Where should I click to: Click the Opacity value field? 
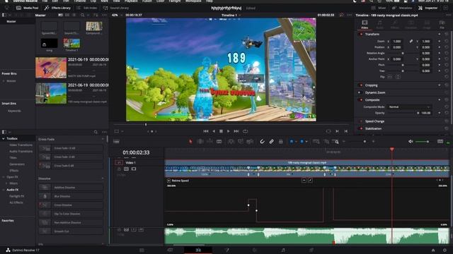click(426, 113)
